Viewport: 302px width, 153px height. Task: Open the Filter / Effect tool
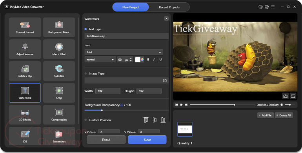point(59,49)
